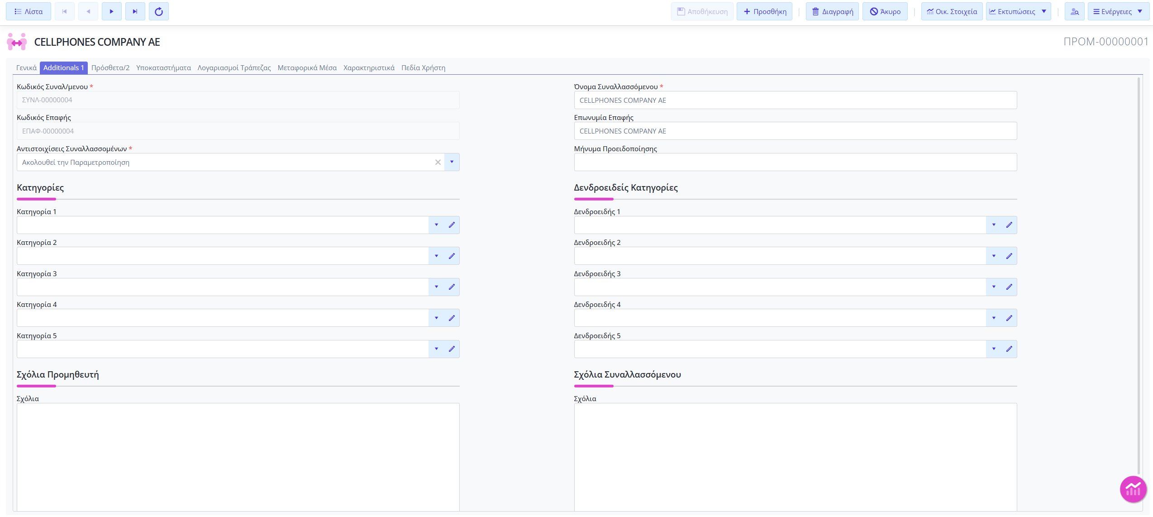Click the Άκυρο cancel button
The width and height of the screenshot is (1153, 517).
885,11
